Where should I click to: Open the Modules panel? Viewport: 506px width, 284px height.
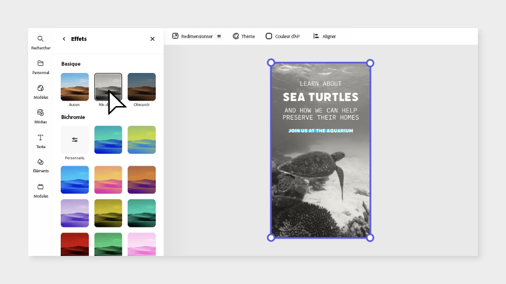point(40,191)
